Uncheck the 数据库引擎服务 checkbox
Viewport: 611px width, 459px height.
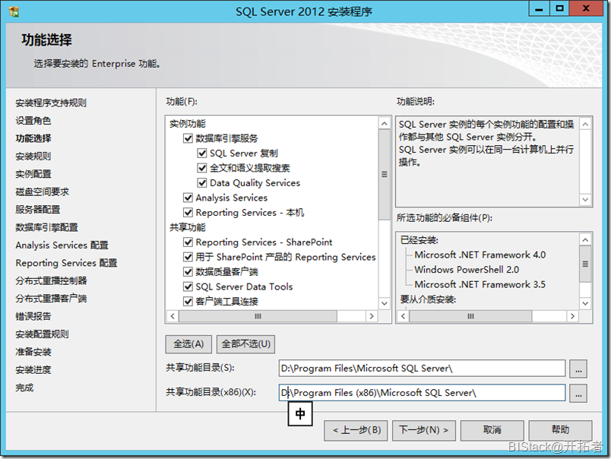pyautogui.click(x=188, y=138)
